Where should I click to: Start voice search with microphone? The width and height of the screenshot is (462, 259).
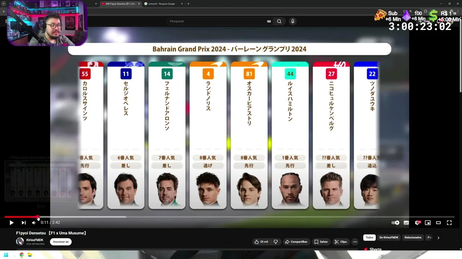293,21
